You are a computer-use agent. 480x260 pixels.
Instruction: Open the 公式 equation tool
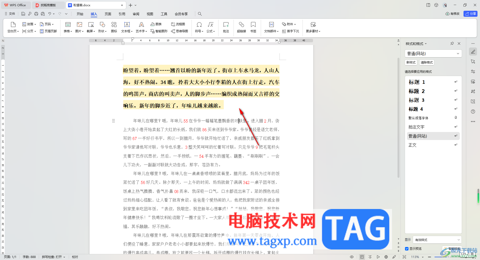pos(210,27)
